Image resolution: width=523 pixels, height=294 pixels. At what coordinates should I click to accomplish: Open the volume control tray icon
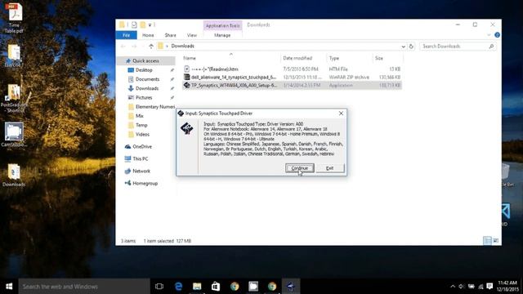461,287
